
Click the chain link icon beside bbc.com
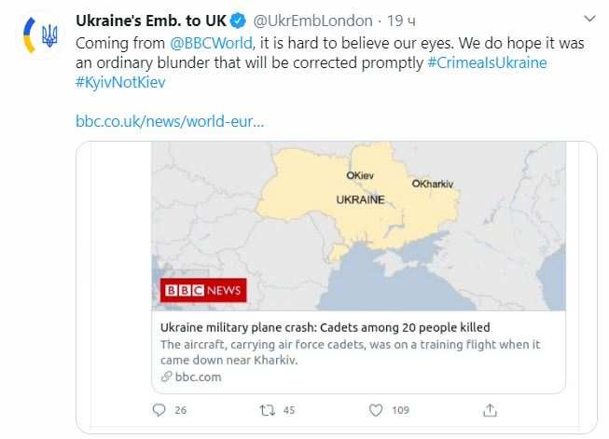165,377
